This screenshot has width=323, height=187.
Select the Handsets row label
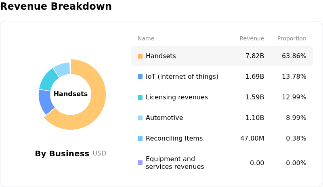pyautogui.click(x=161, y=56)
